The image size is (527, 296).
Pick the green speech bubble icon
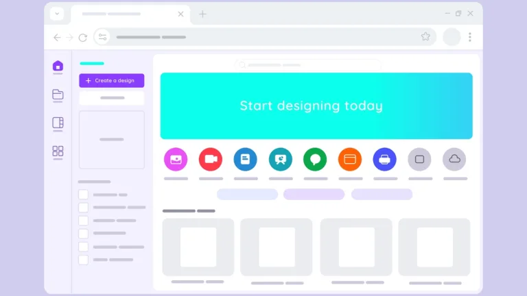tap(315, 160)
